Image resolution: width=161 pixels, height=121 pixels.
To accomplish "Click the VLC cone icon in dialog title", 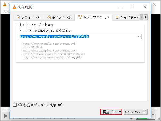I will (x=14, y=7).
